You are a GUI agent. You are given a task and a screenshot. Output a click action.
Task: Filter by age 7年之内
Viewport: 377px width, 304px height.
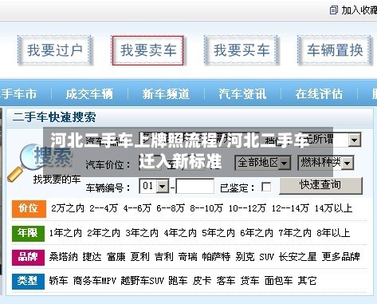(x=295, y=233)
